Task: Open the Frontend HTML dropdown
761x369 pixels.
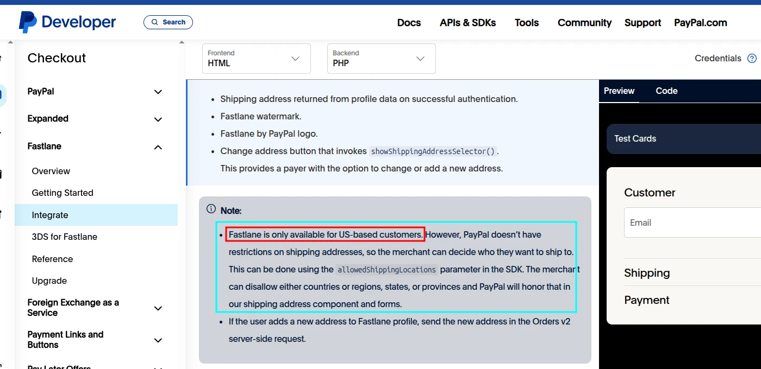Action: pyautogui.click(x=257, y=59)
